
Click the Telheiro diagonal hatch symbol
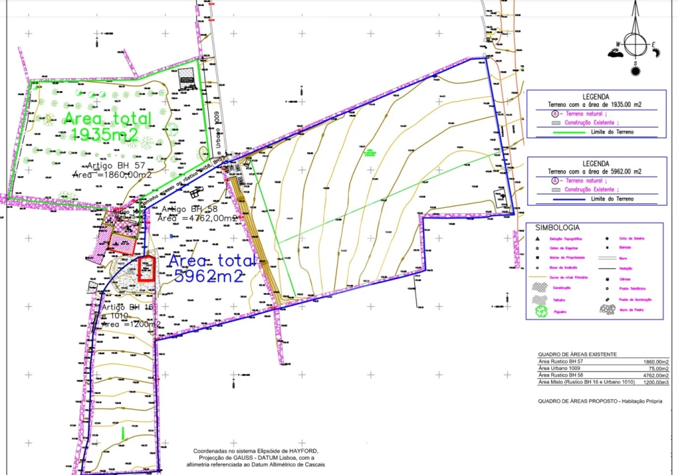pos(539,300)
